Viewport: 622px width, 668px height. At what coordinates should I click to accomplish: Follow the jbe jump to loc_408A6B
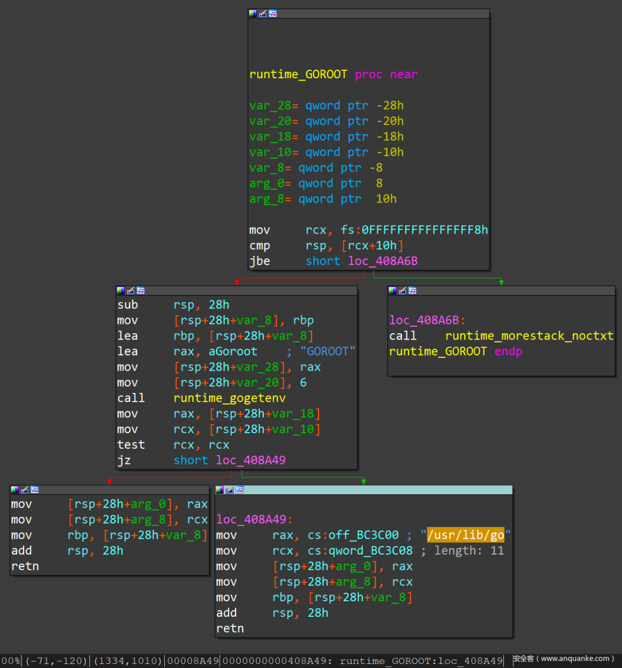tap(382, 261)
